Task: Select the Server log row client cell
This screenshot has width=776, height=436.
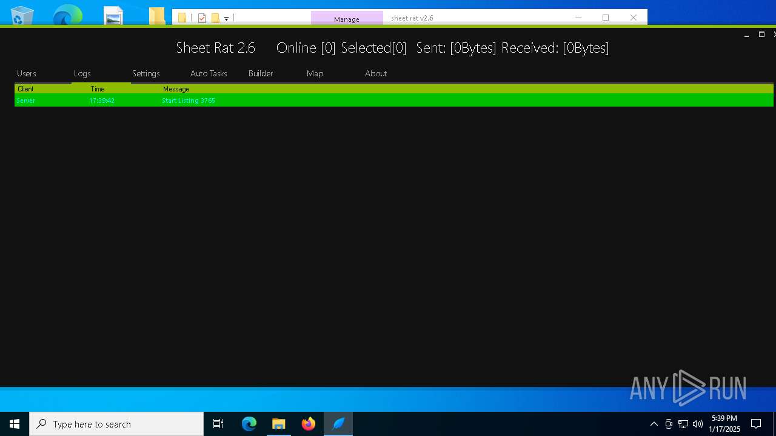Action: pos(26,101)
